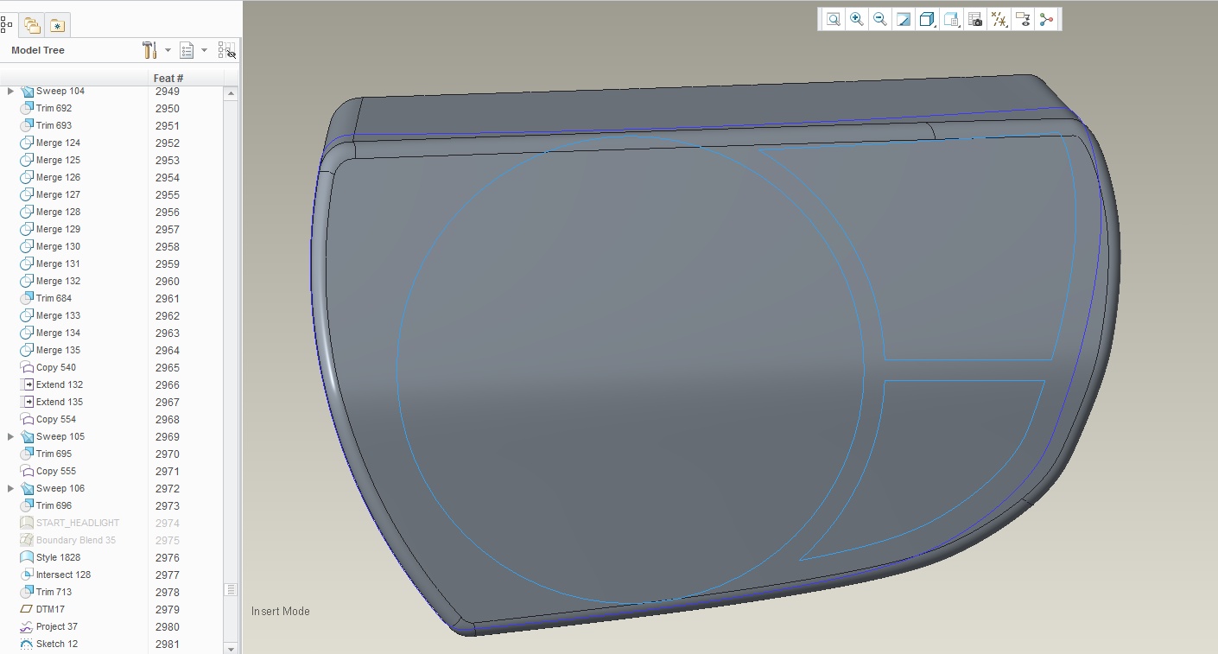Click the Model Tree Settings hammer icon
The height and width of the screenshot is (654, 1218).
pyautogui.click(x=149, y=50)
